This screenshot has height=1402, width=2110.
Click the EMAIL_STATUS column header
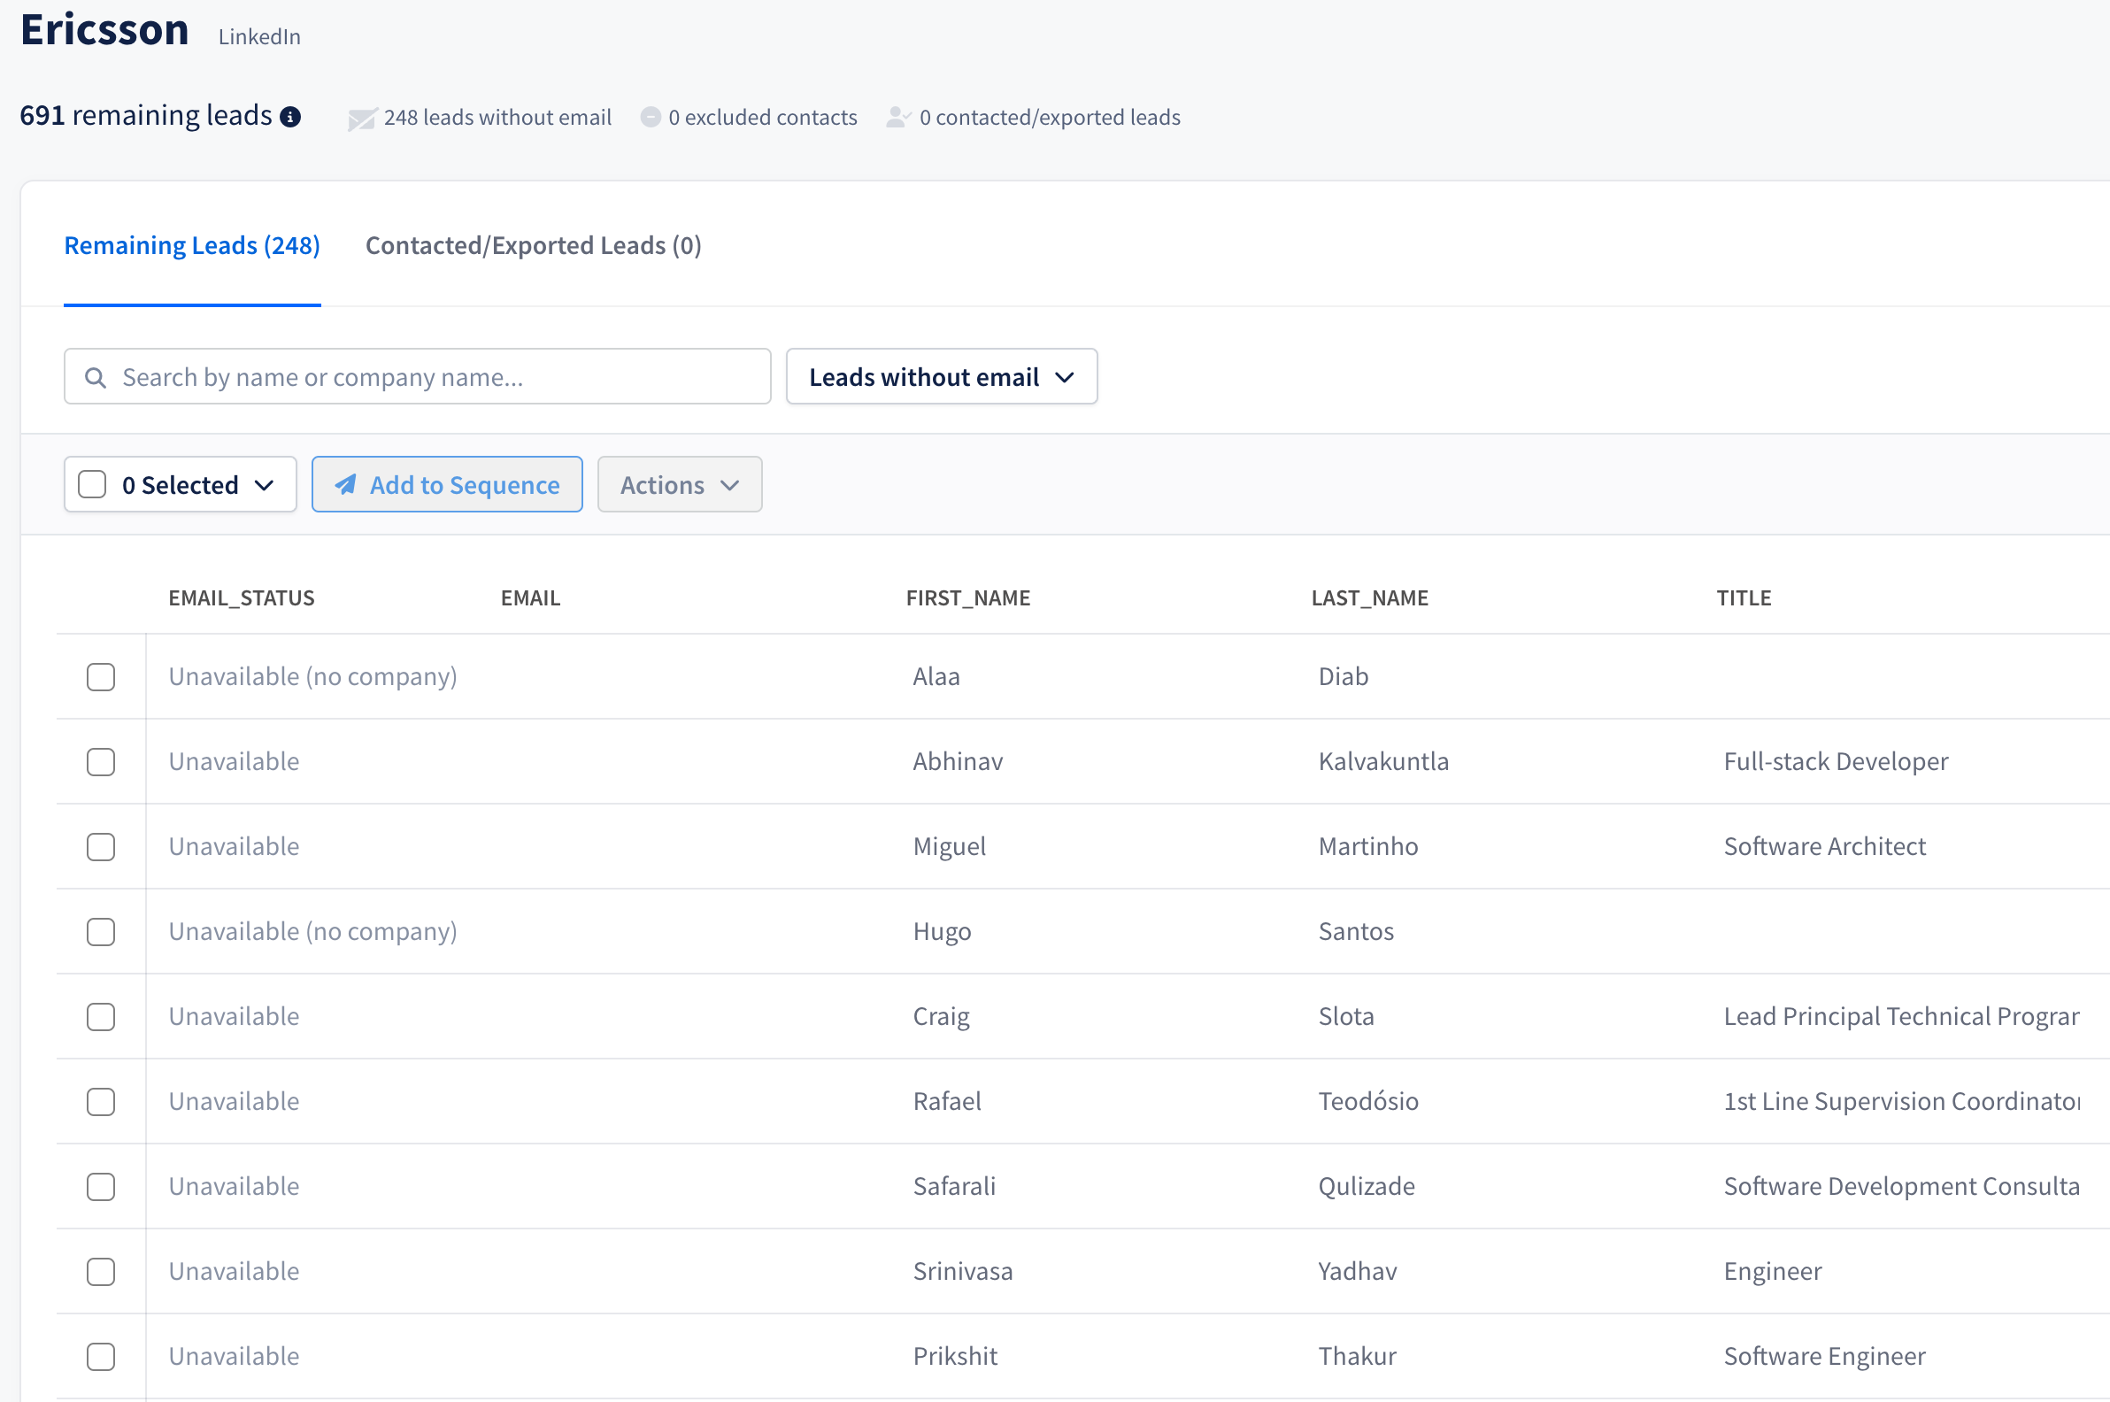(242, 597)
